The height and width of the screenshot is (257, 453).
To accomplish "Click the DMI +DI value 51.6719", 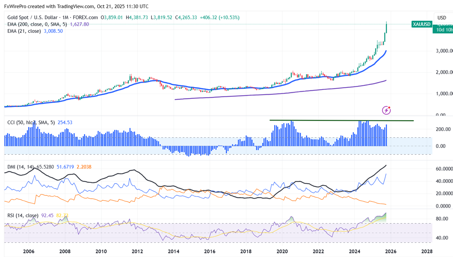I will (65, 167).
